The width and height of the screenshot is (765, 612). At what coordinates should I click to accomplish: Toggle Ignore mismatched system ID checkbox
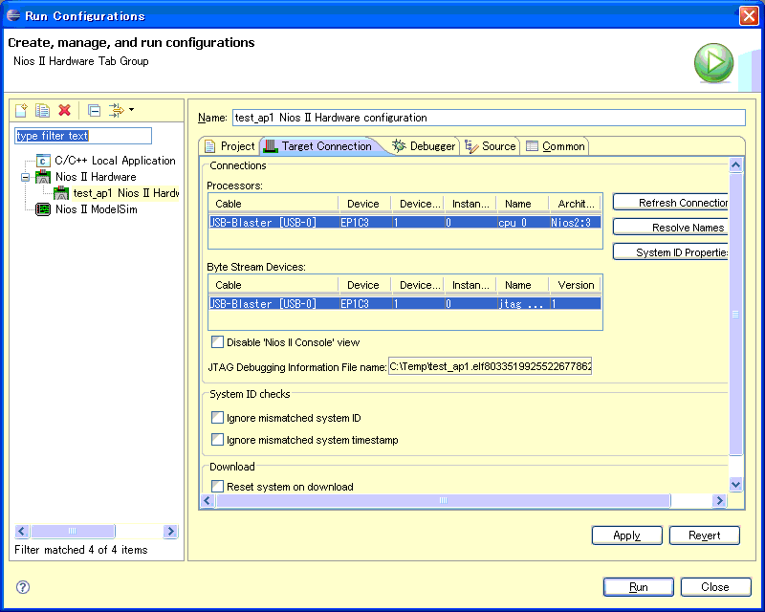(218, 418)
